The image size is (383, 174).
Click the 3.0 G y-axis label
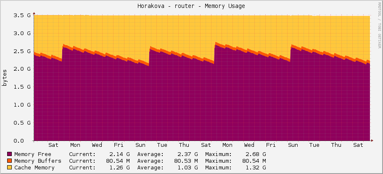pyautogui.click(x=22, y=33)
